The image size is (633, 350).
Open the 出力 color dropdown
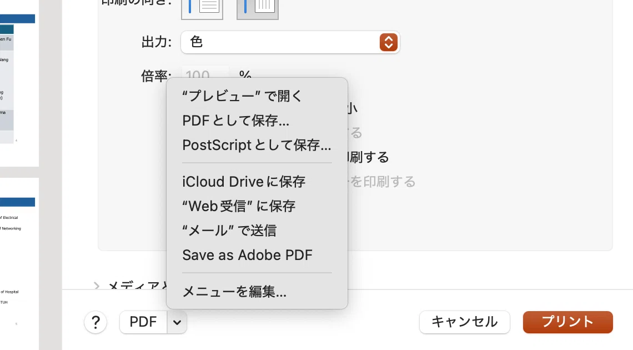(290, 42)
